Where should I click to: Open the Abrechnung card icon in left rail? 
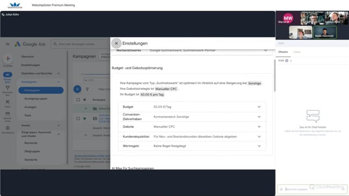pyautogui.click(x=8, y=114)
